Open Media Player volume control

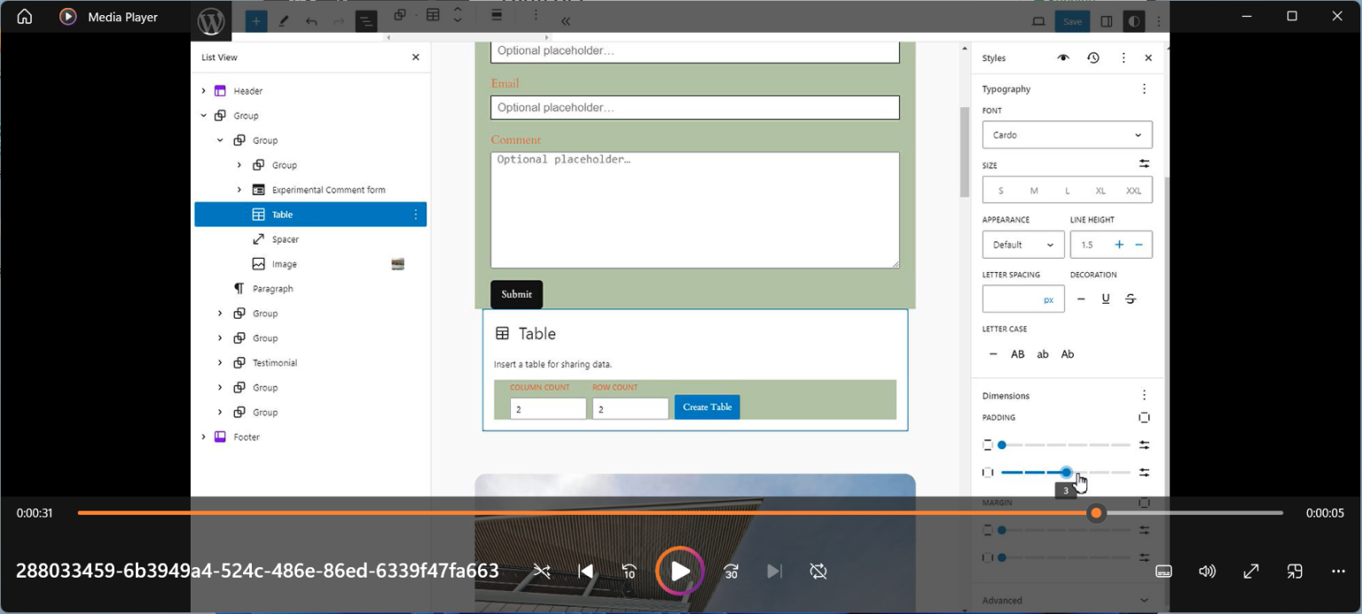1207,571
